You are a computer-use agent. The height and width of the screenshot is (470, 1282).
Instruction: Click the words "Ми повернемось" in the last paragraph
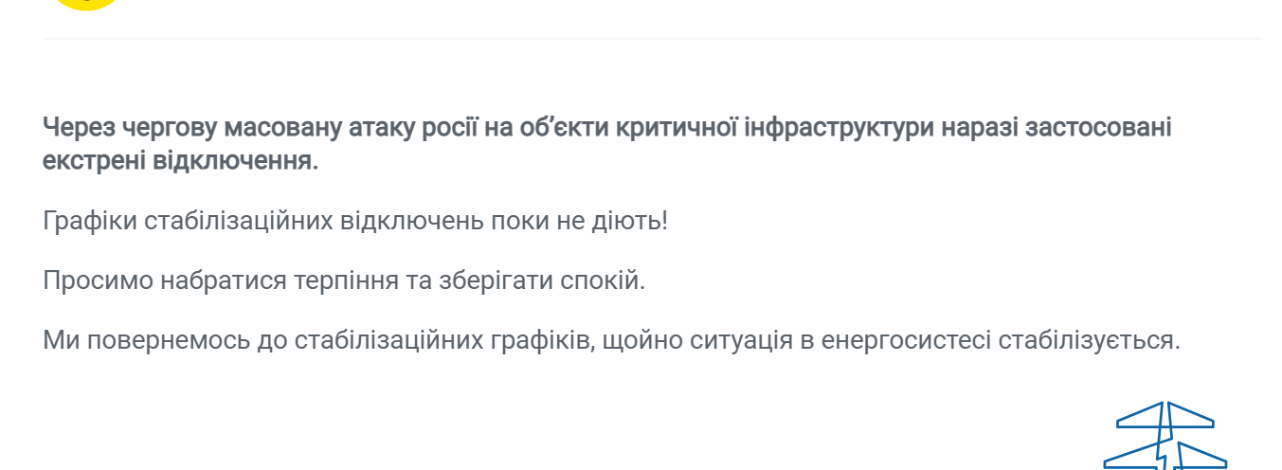coord(145,339)
